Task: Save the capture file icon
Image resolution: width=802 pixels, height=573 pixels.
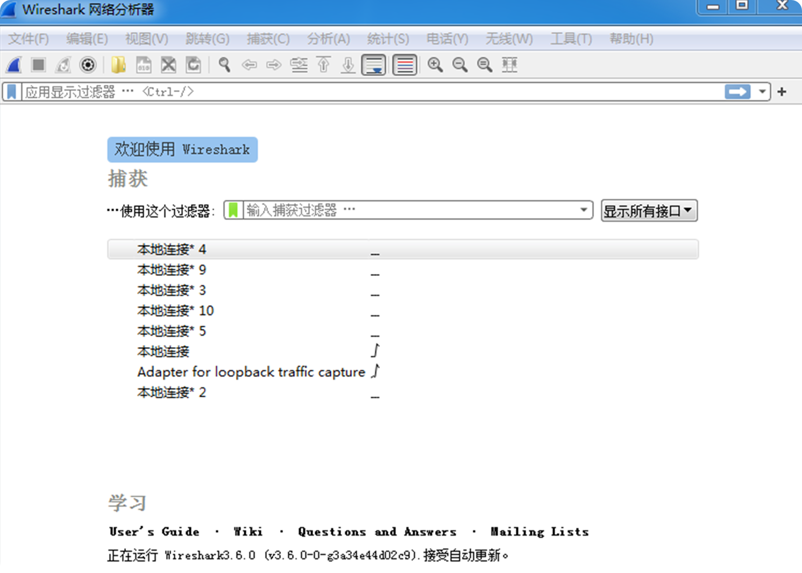Action: (x=144, y=65)
